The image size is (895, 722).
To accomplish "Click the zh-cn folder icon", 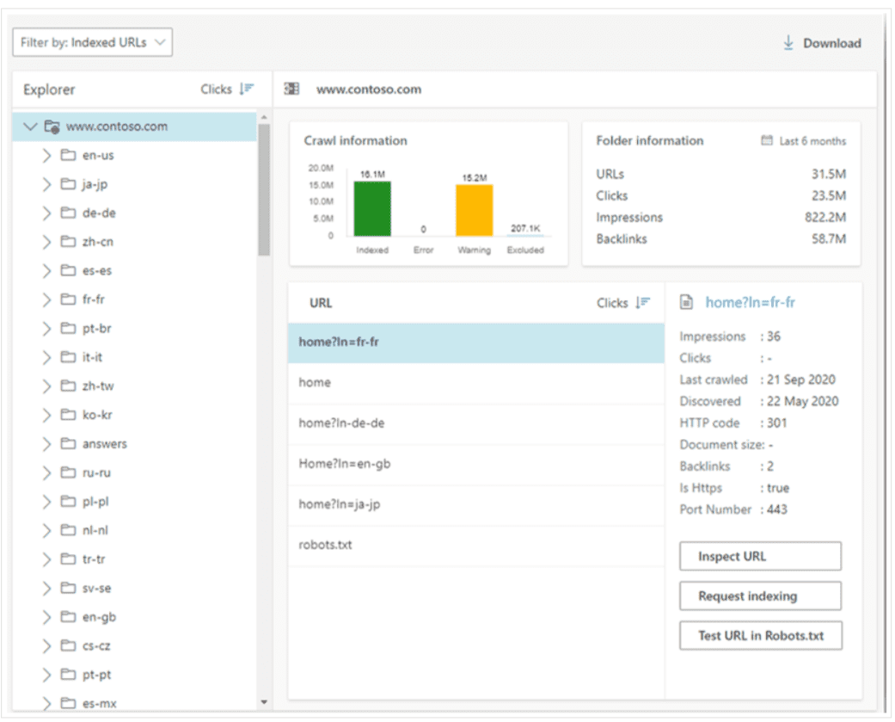I will (69, 242).
